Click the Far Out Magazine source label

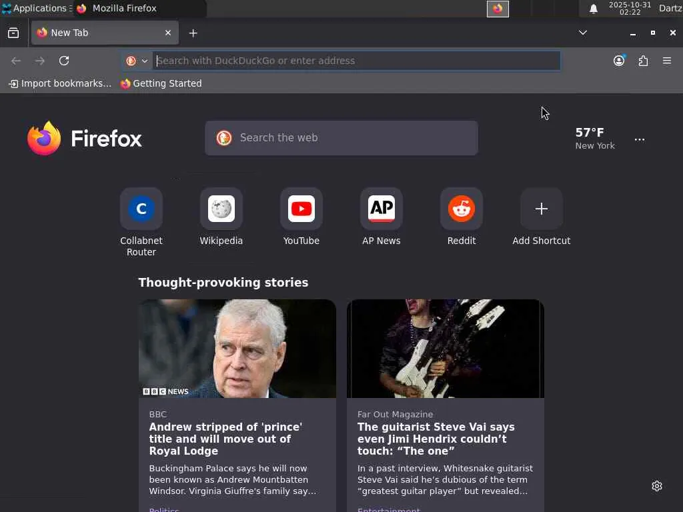point(395,415)
